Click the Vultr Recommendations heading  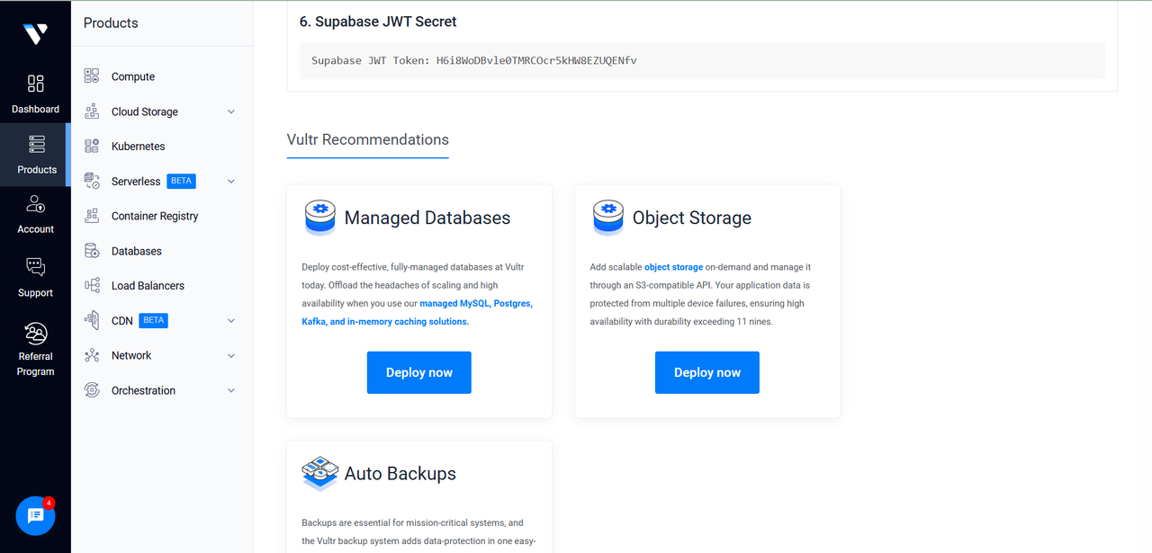[x=367, y=139]
